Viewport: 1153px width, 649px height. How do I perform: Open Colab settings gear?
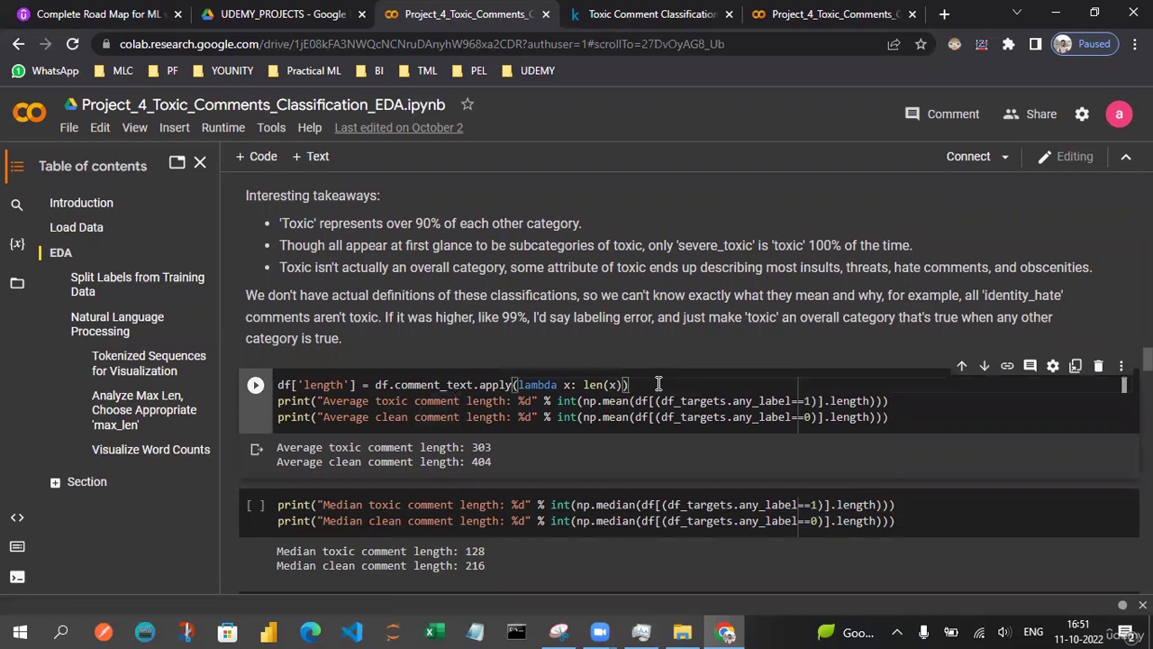pyautogui.click(x=1082, y=114)
